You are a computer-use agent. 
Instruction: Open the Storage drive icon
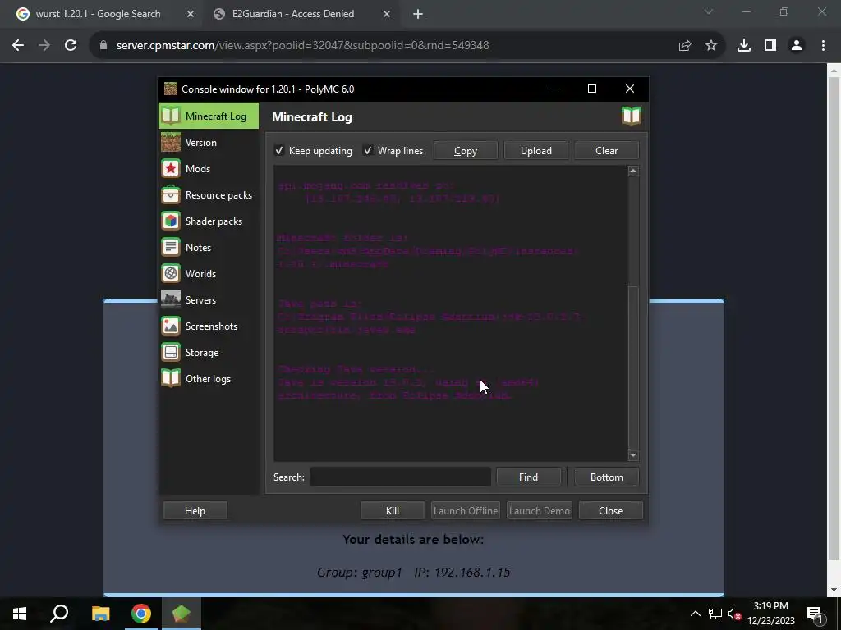click(x=171, y=352)
